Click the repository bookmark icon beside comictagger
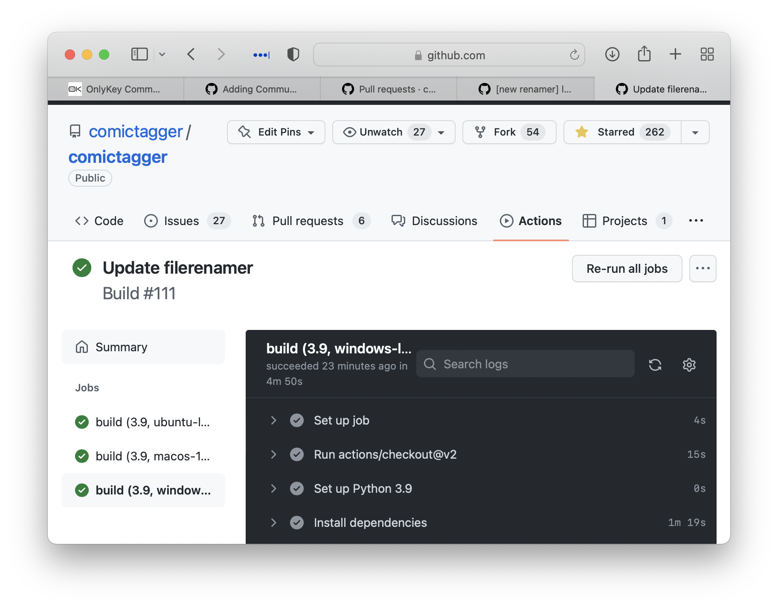The image size is (778, 607). [x=75, y=131]
